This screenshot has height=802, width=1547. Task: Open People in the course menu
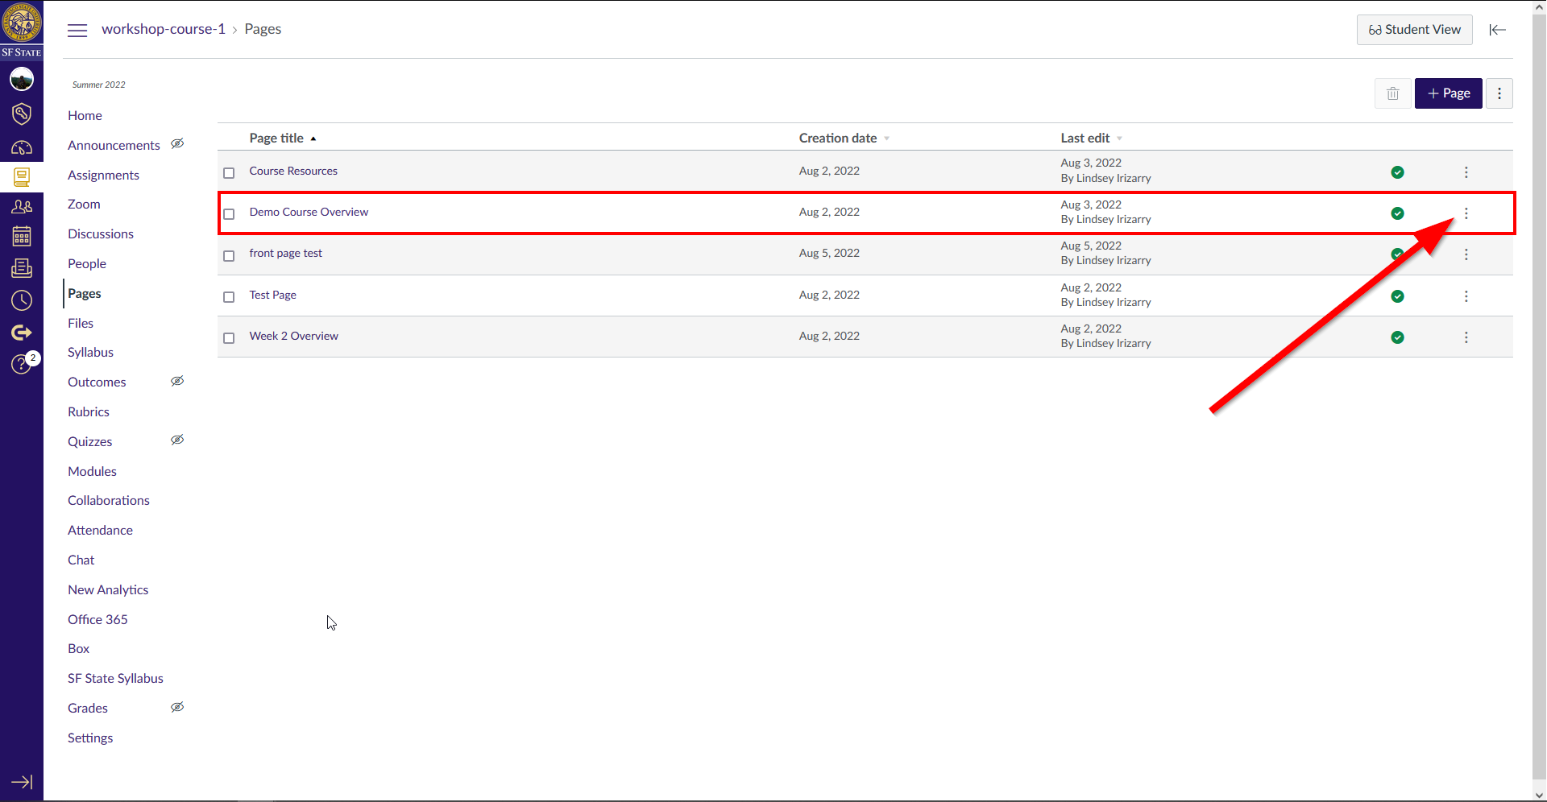pyautogui.click(x=87, y=264)
